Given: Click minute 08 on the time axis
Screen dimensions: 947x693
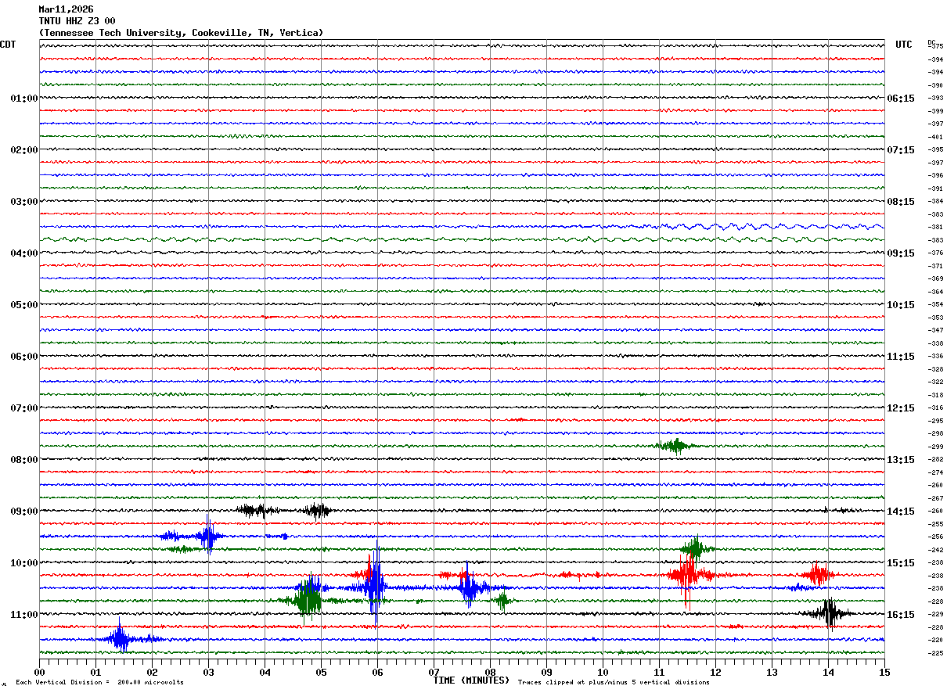Looking at the screenshot, I should [490, 672].
